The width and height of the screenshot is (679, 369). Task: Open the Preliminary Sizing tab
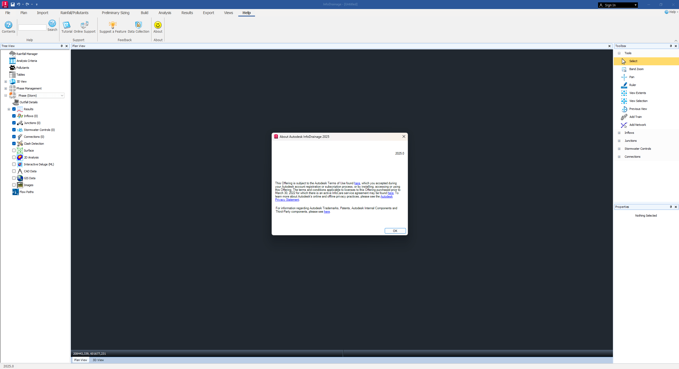pyautogui.click(x=116, y=13)
